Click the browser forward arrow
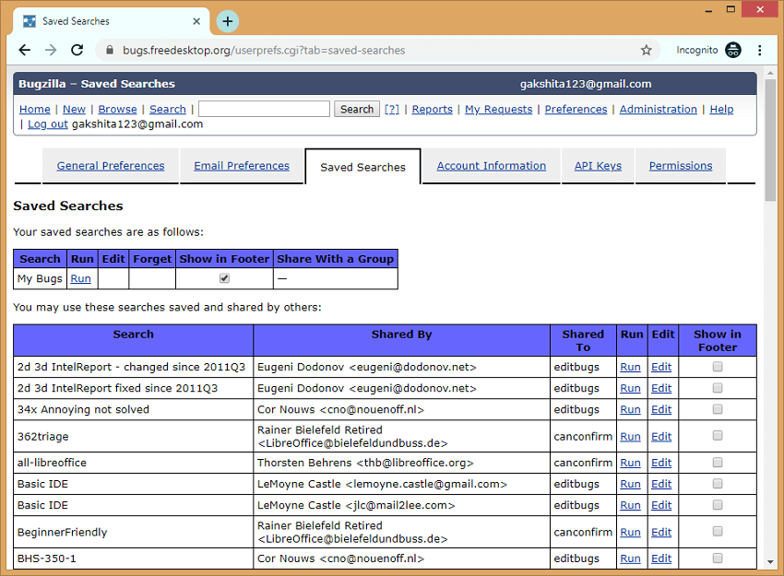Viewport: 784px width, 576px height. pyautogui.click(x=51, y=50)
